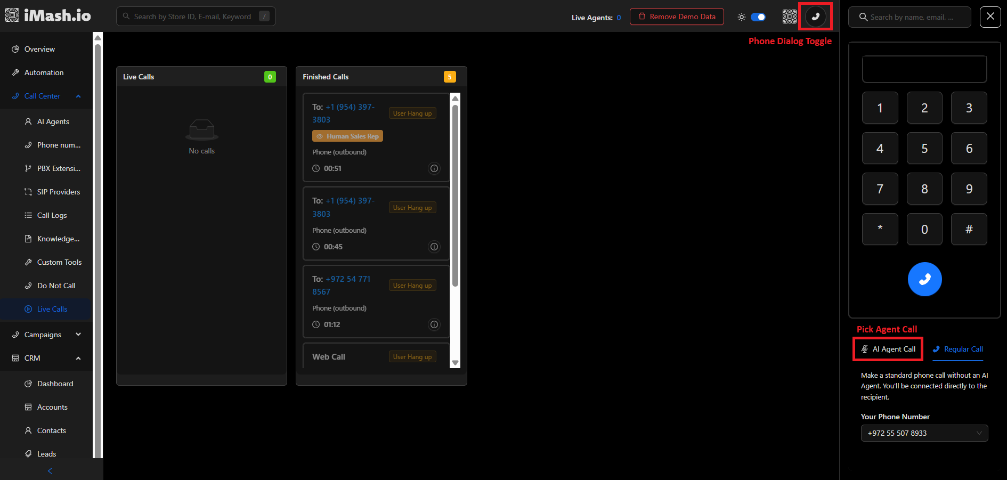
Task: Select the AI Agent Call tab
Action: point(888,349)
